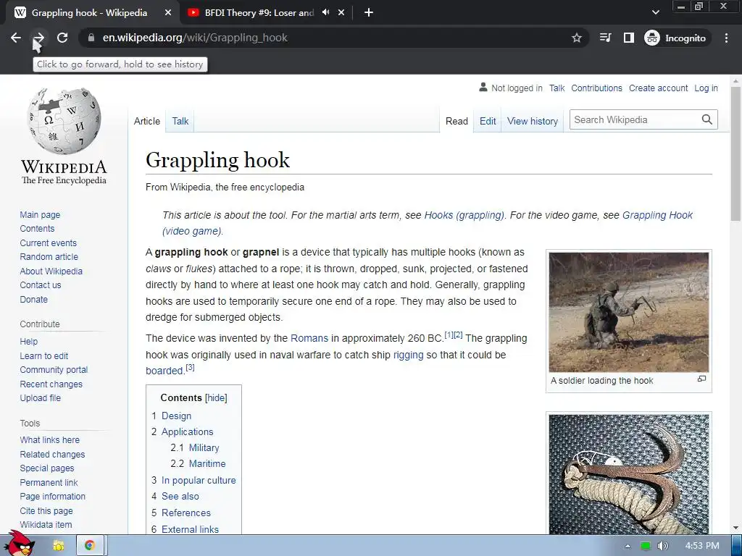Open the grappling hook with rope photo
Screen dimensions: 742x556
click(x=629, y=474)
